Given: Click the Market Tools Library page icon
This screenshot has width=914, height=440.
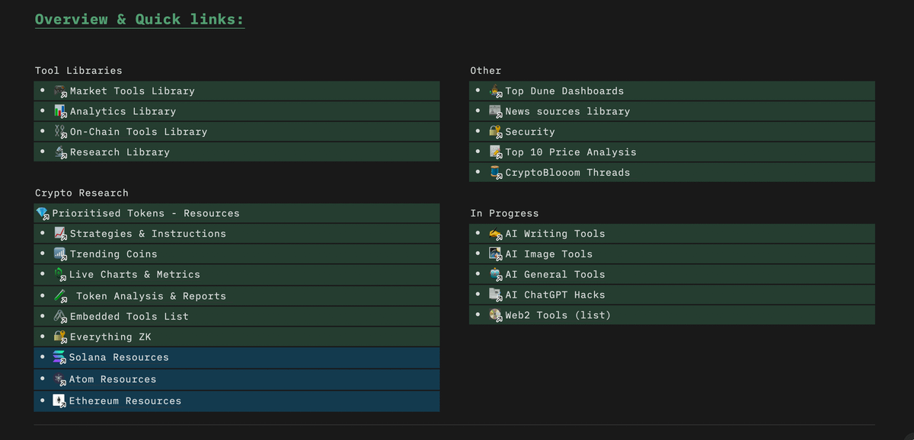Looking at the screenshot, I should point(61,91).
